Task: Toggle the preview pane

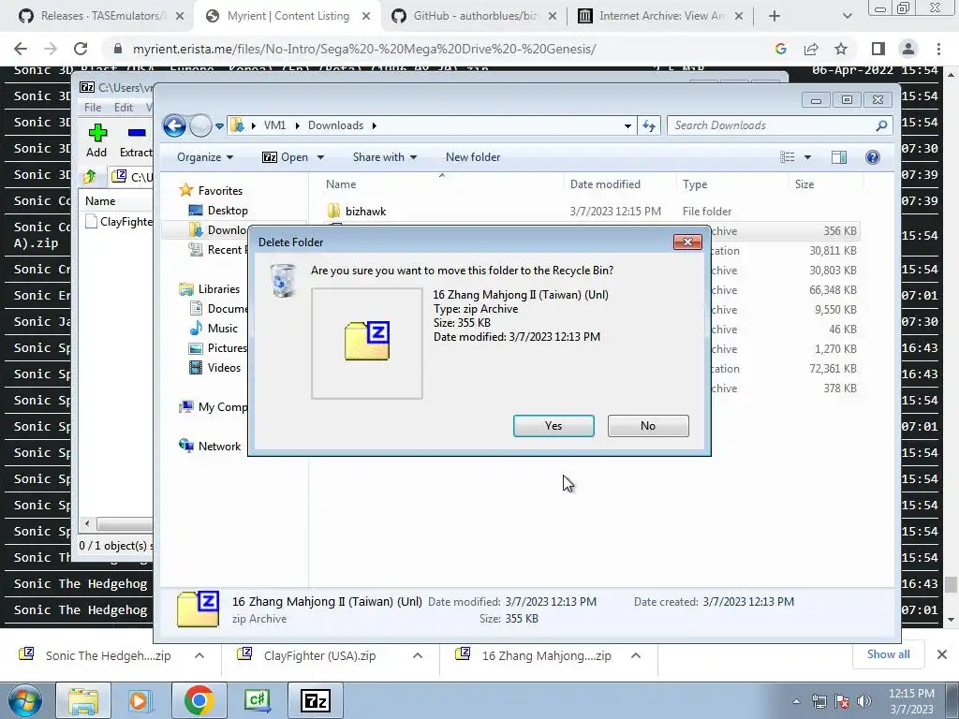Action: [839, 157]
